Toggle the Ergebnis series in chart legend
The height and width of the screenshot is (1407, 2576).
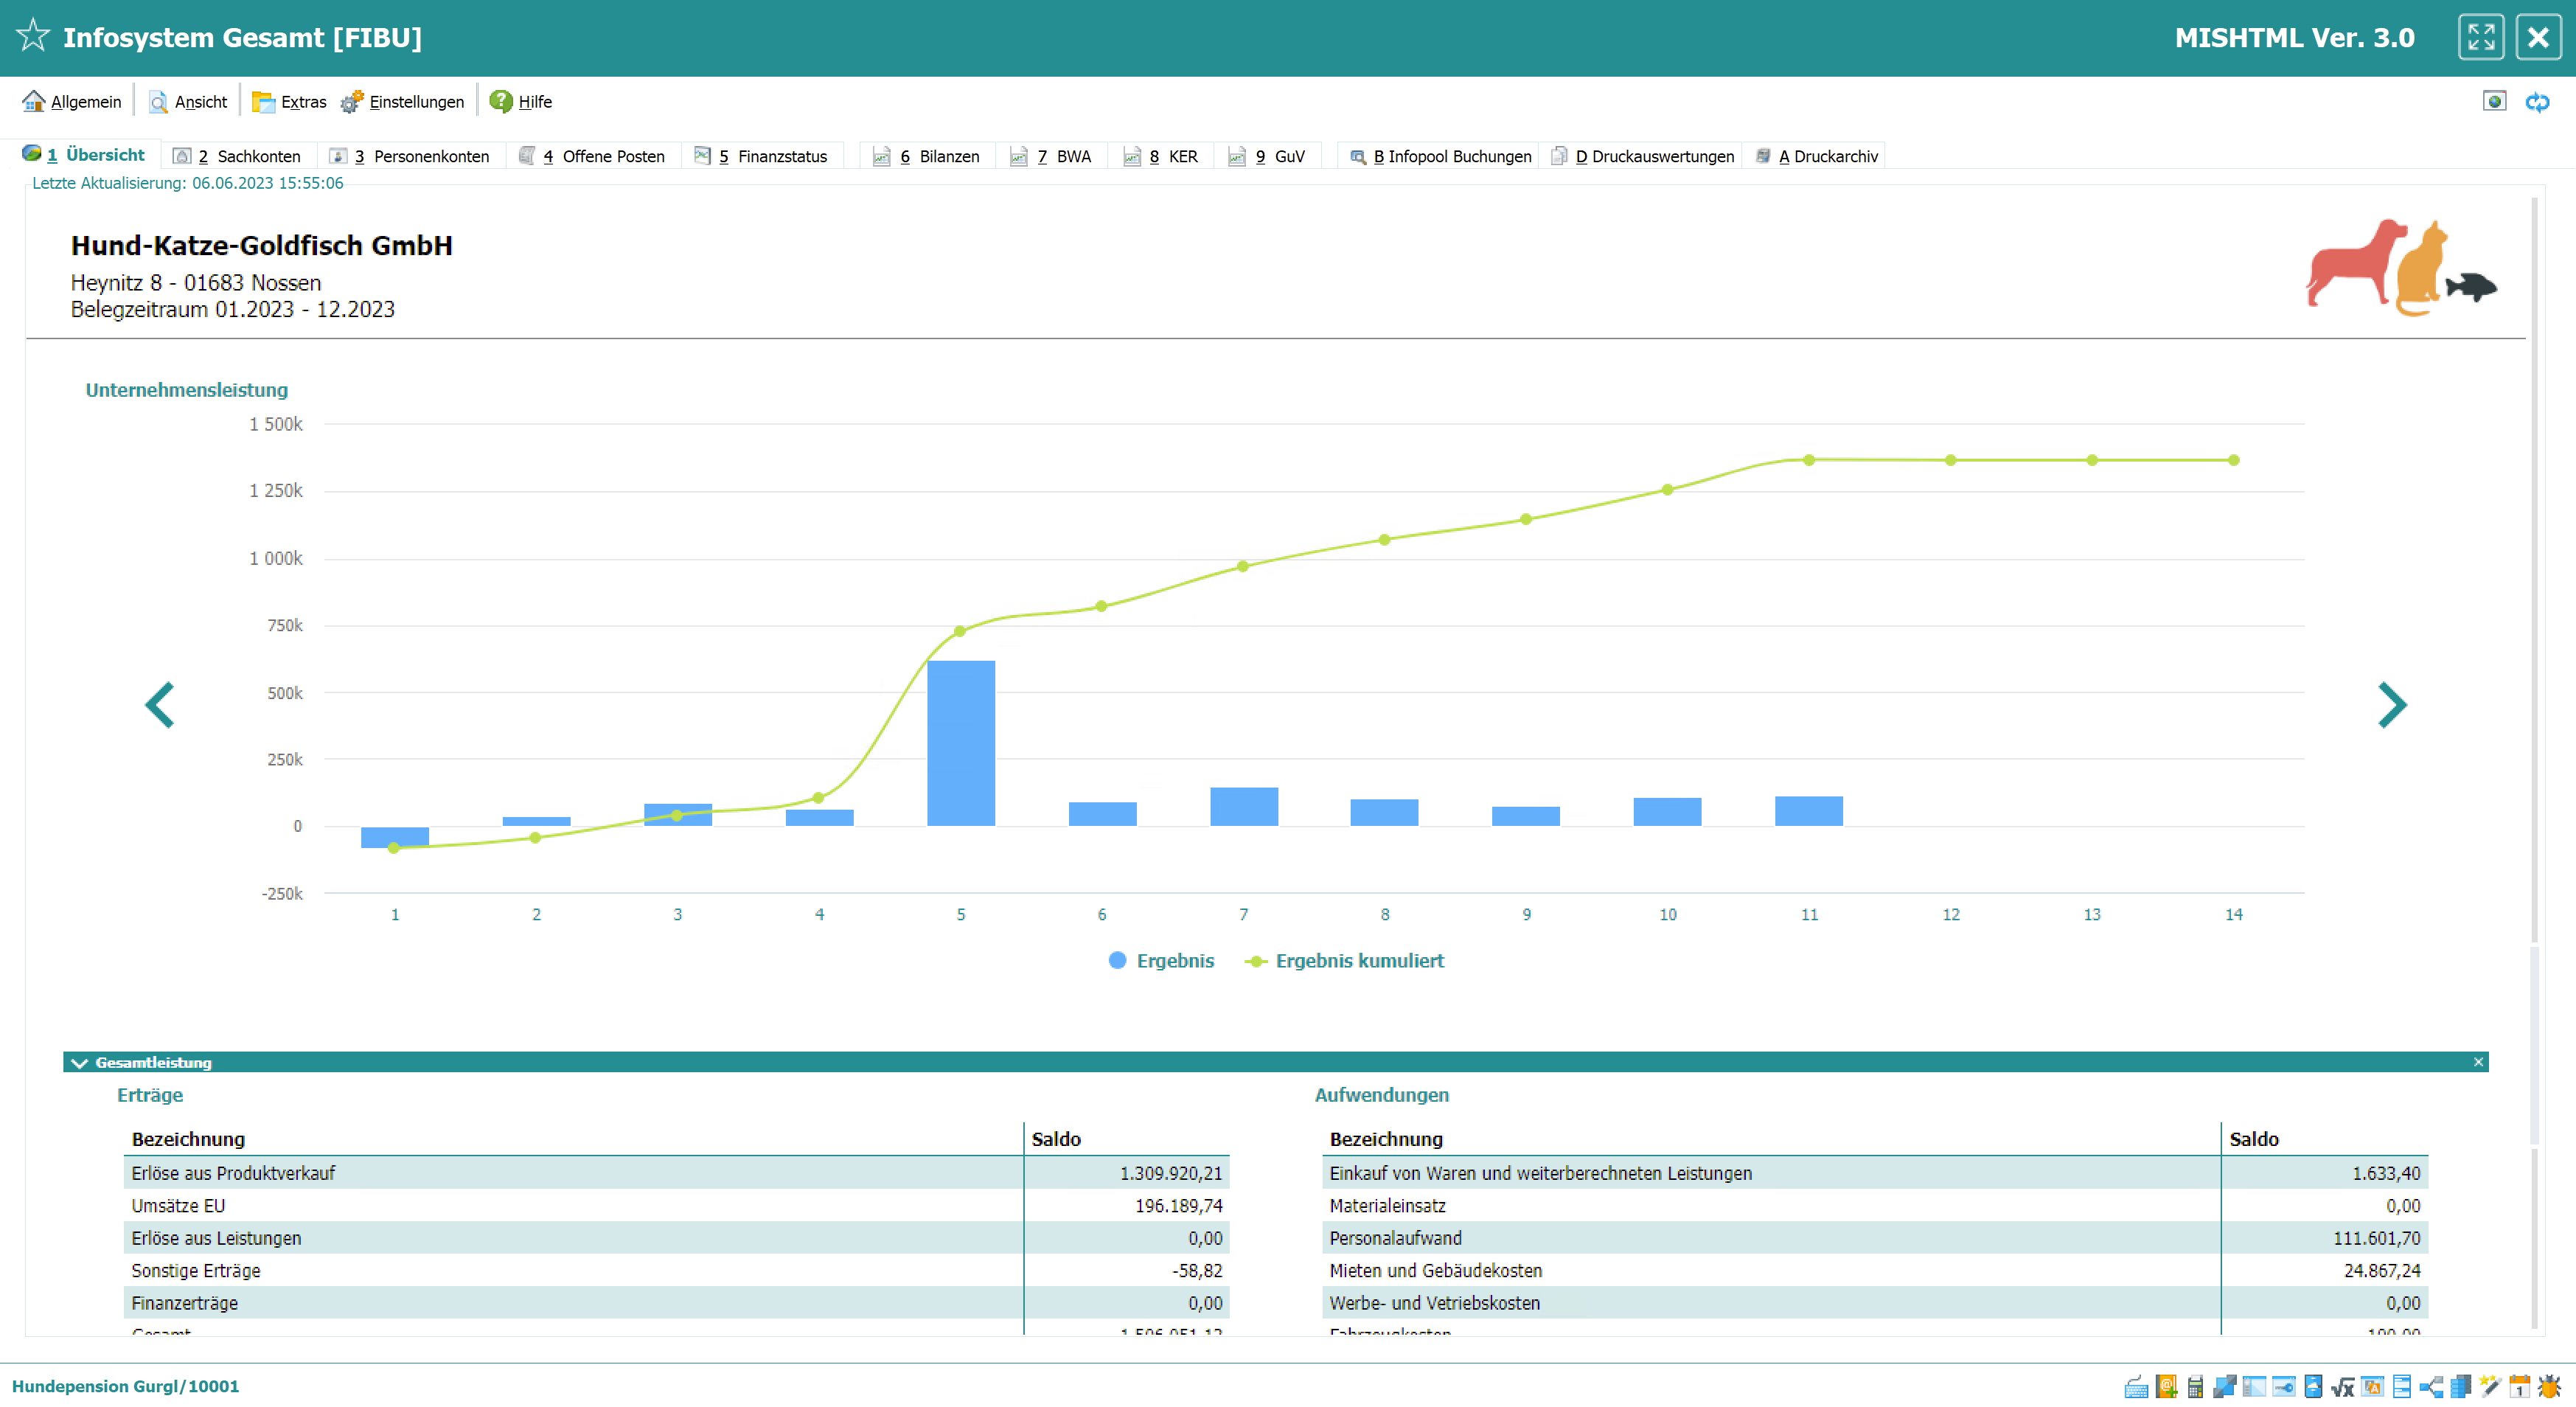tap(1161, 961)
